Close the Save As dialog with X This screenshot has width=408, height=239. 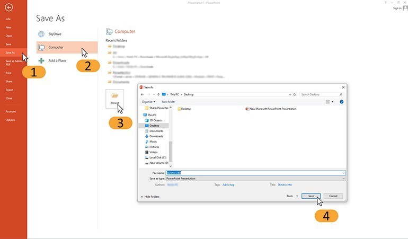point(343,87)
